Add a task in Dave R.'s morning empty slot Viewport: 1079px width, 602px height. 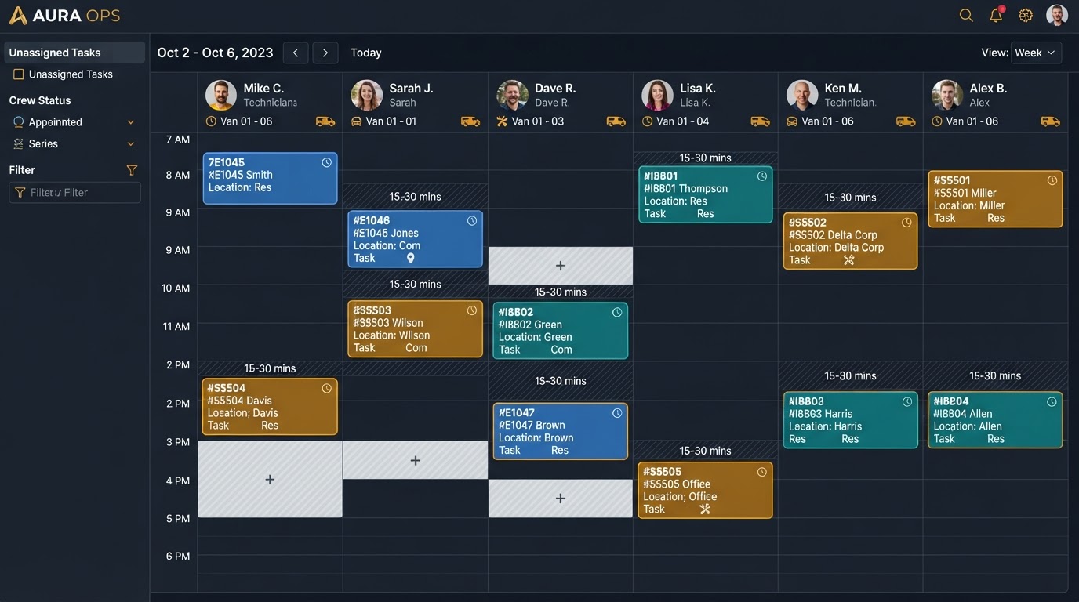561,266
